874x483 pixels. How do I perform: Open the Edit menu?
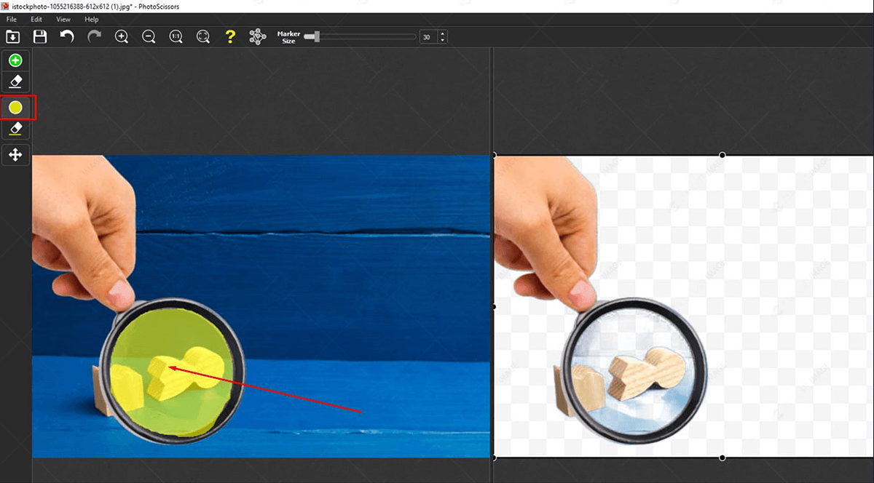(x=36, y=19)
